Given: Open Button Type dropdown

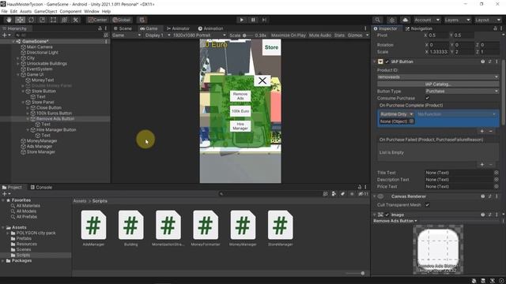Looking at the screenshot, I should click(x=462, y=92).
